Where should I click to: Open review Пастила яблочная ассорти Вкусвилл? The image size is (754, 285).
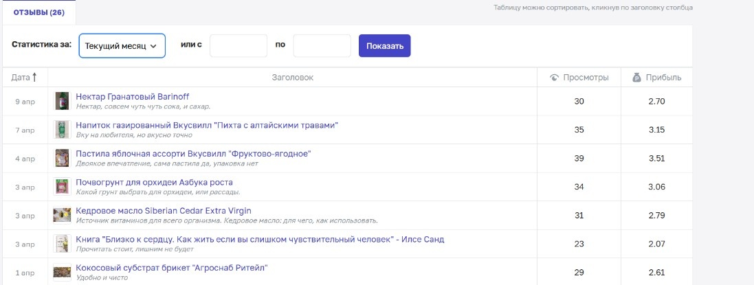[x=193, y=154]
